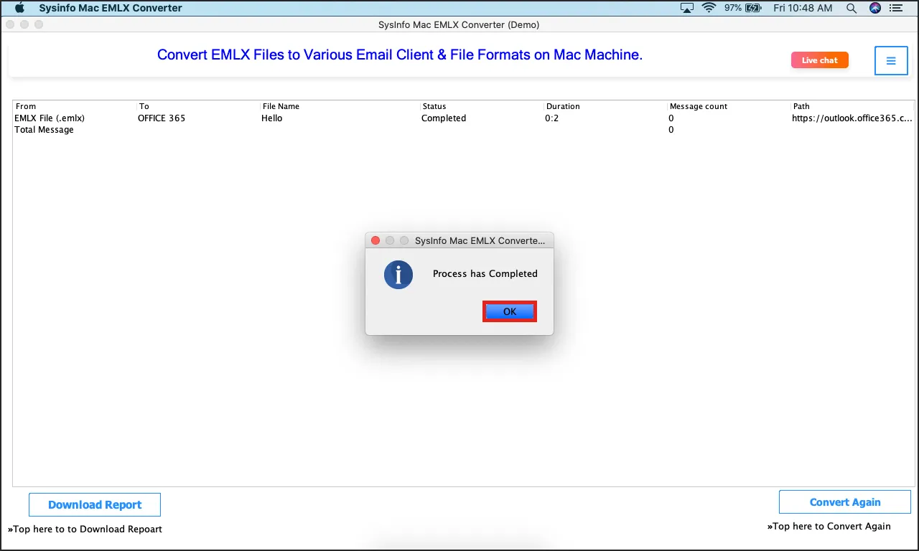Viewport: 919px width, 551px height.
Task: Select the outlook.office365 path cell
Action: click(x=853, y=118)
